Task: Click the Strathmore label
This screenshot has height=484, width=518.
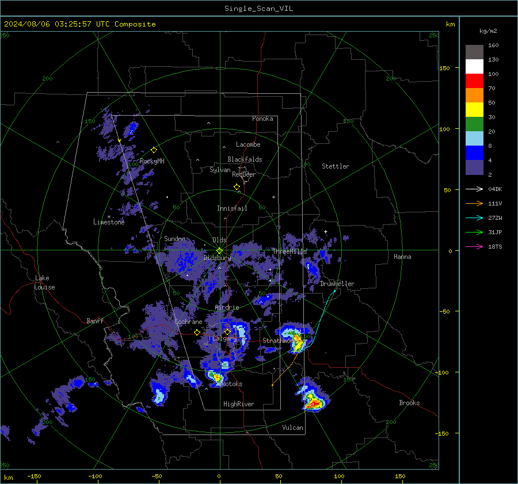Action: (x=277, y=341)
